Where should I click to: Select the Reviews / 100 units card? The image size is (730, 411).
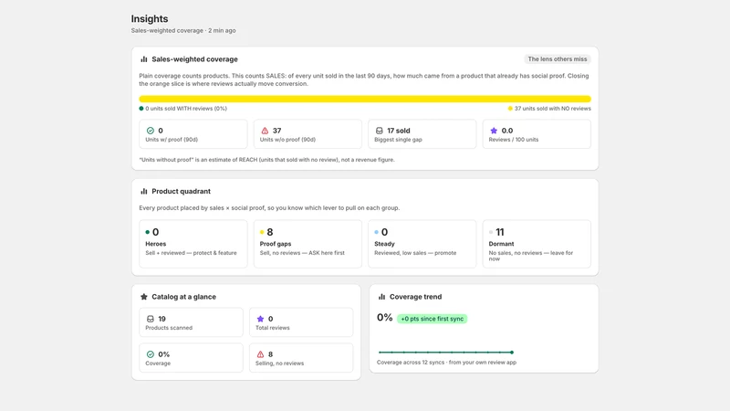tap(537, 134)
